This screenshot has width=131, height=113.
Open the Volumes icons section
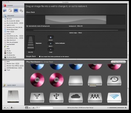pos(21,10)
